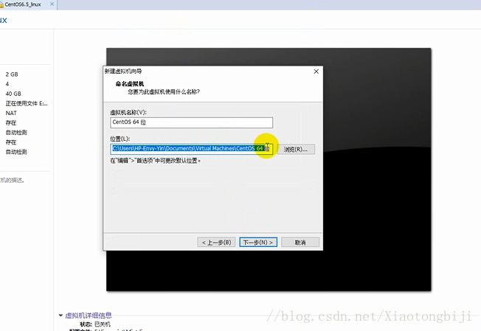
Task: Edit the 虚拟机名称 name field
Action: pyautogui.click(x=191, y=122)
